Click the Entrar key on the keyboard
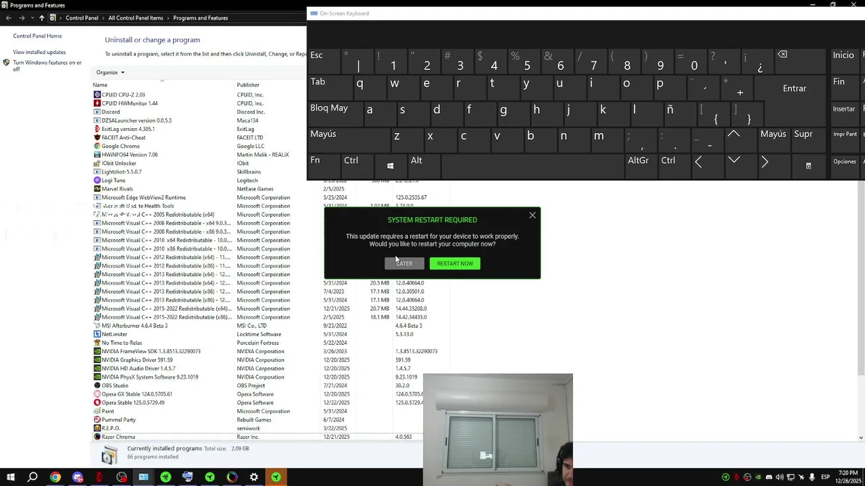Image resolution: width=865 pixels, height=486 pixels. [x=794, y=88]
